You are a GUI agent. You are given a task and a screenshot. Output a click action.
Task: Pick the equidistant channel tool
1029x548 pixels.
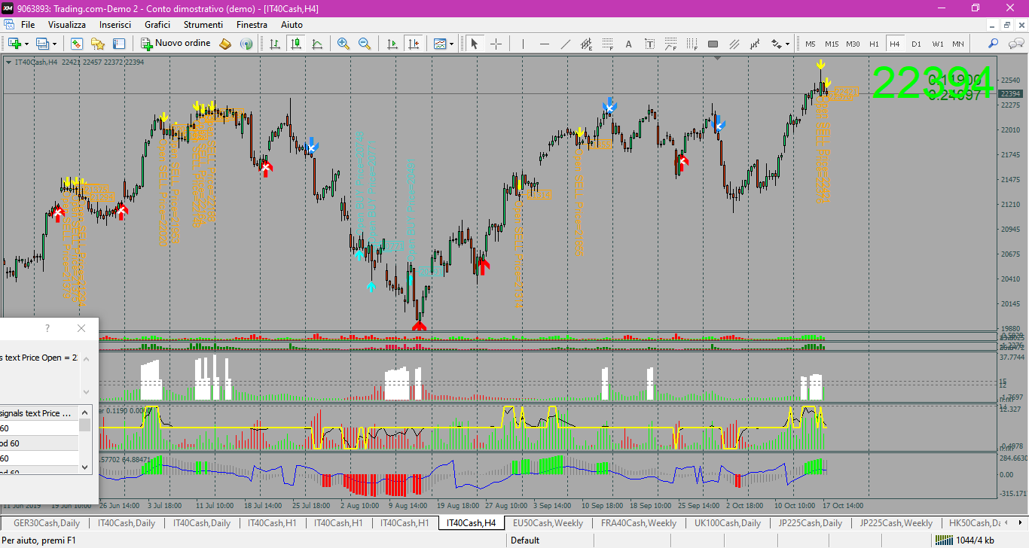[587, 44]
